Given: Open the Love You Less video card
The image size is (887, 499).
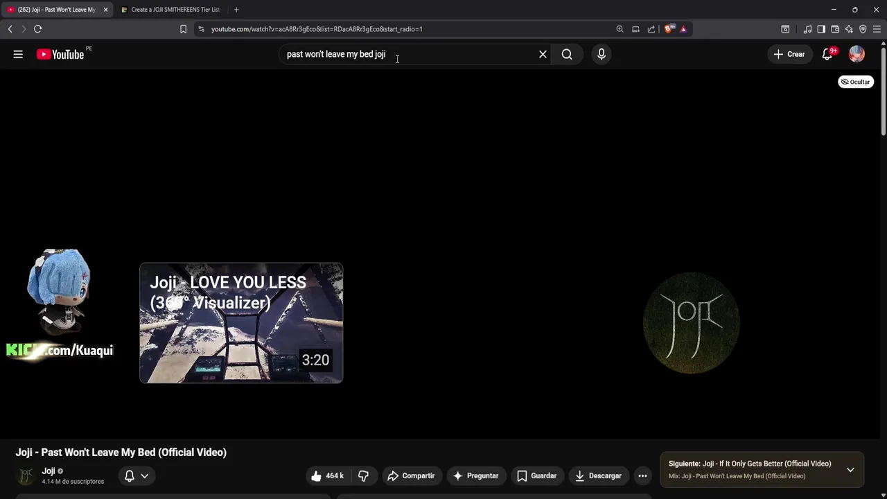Looking at the screenshot, I should pyautogui.click(x=241, y=323).
